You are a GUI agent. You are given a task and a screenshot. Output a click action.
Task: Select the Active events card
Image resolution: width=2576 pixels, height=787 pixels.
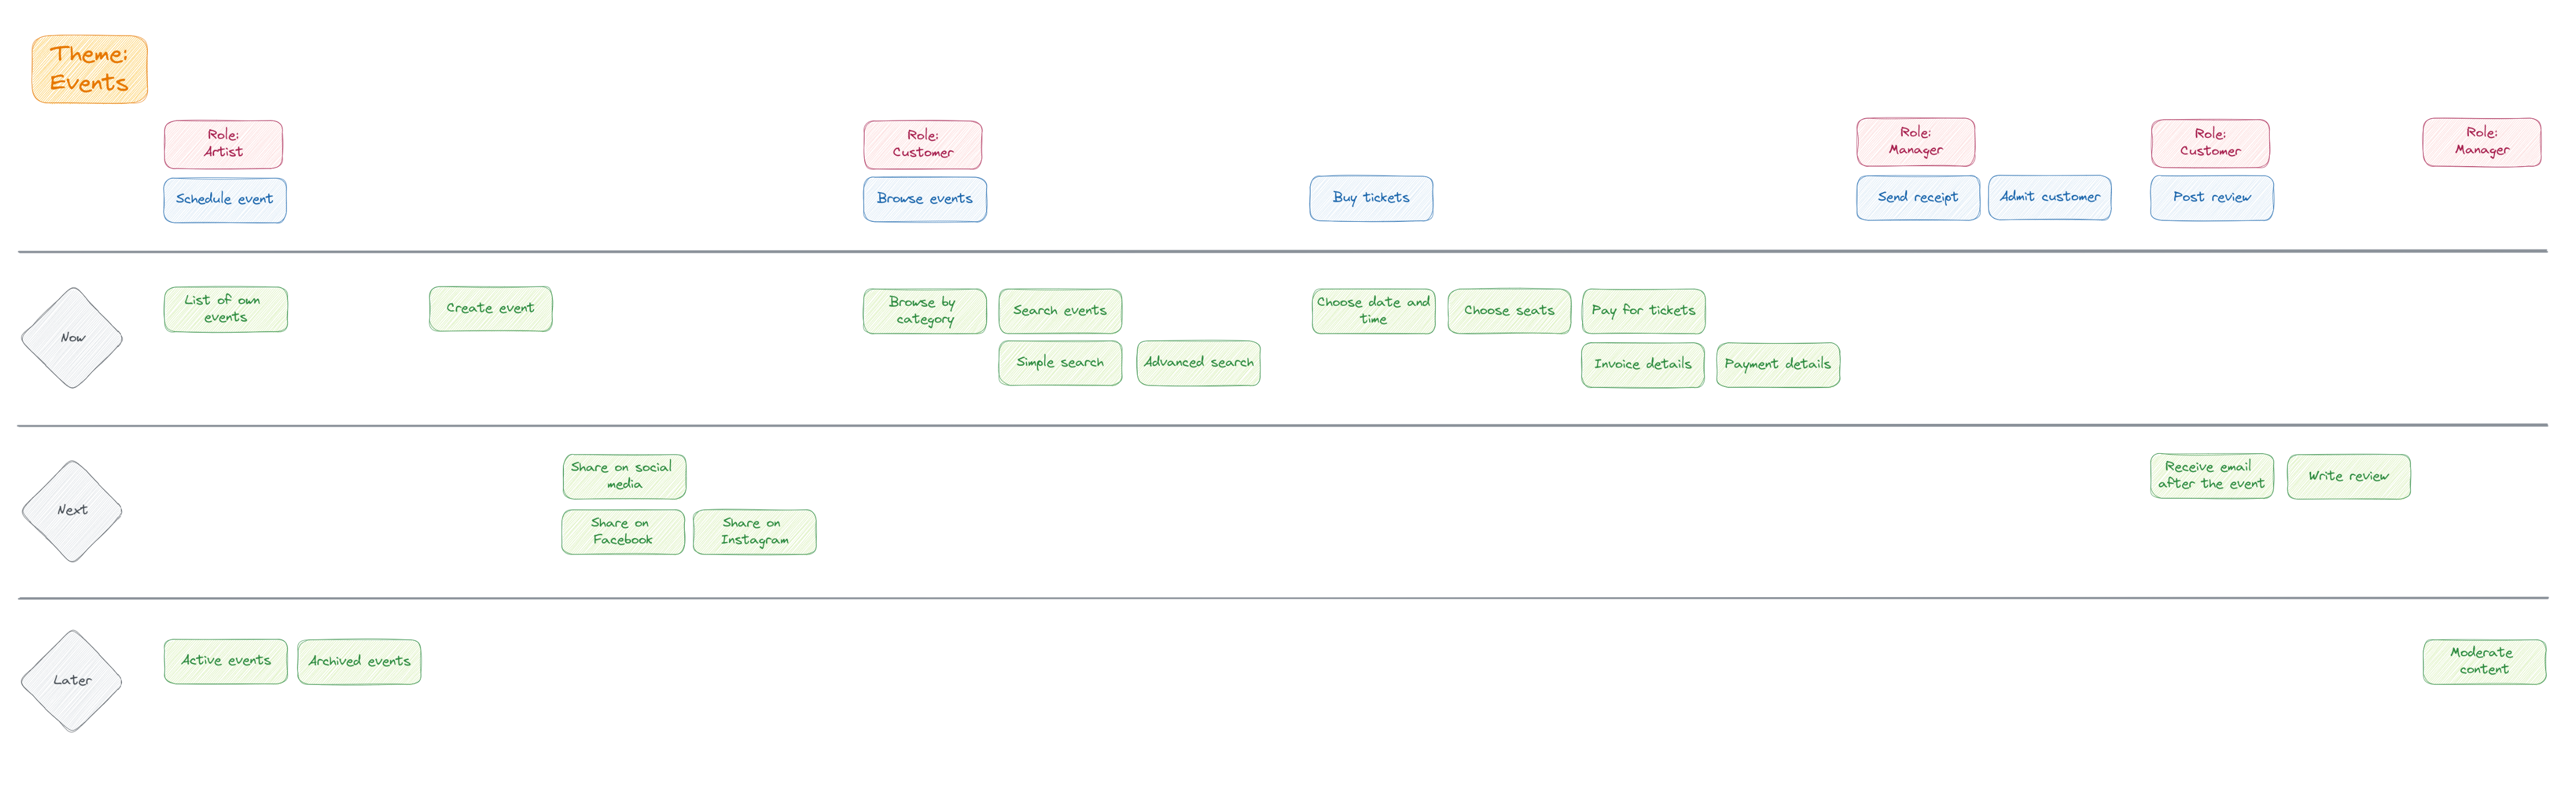coord(225,662)
